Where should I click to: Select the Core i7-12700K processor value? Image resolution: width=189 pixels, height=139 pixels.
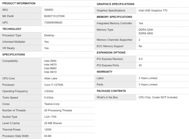tap(54, 85)
